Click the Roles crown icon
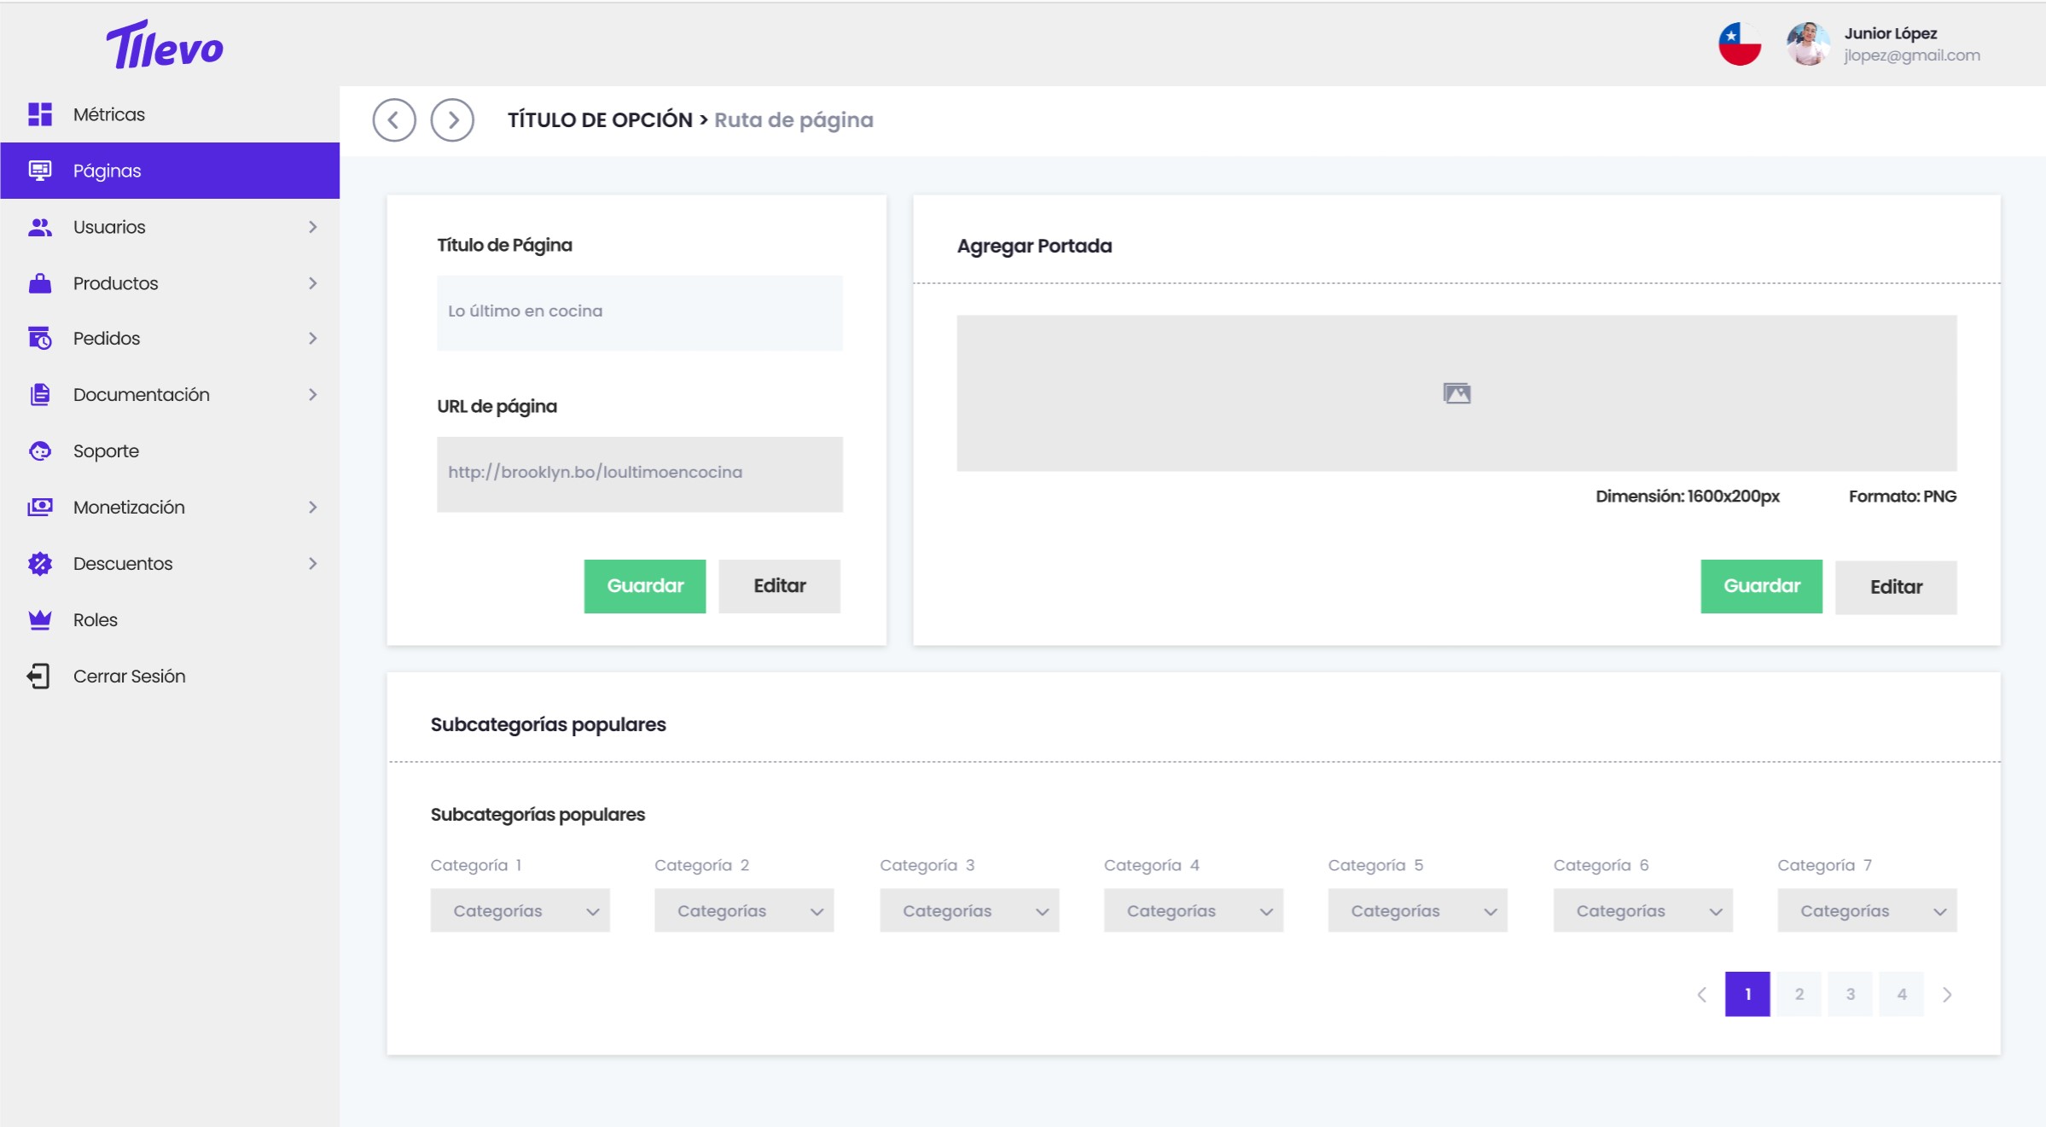This screenshot has height=1127, width=2046. (40, 619)
